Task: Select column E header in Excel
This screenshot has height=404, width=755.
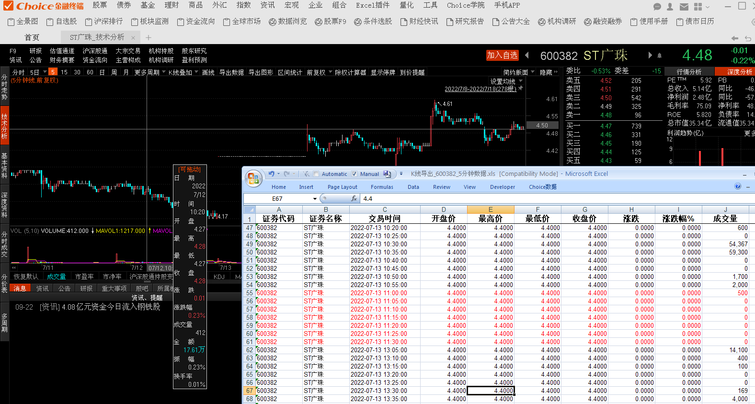Action: pos(491,209)
